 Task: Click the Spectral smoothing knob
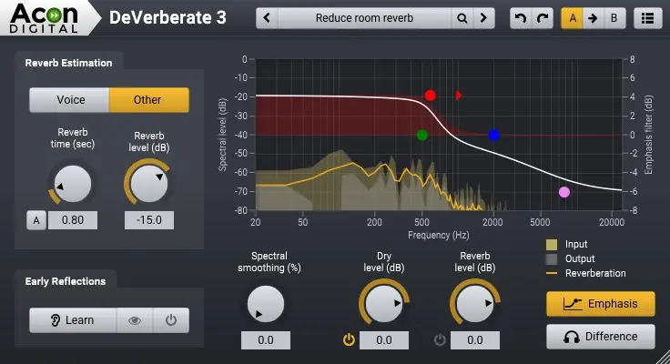(x=266, y=304)
